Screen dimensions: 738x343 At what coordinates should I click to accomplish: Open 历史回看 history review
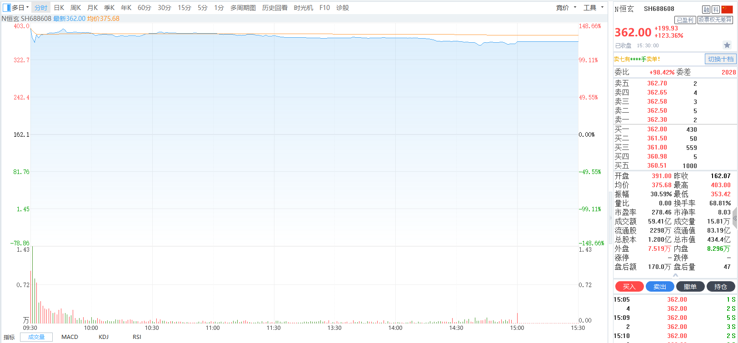click(275, 8)
